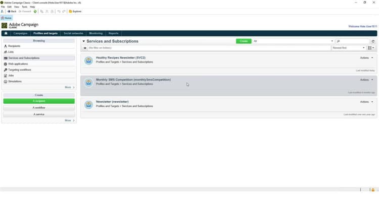Screen dimensions: 379x212
Task: Click the Forward toolbar button
Action: pos(25,11)
